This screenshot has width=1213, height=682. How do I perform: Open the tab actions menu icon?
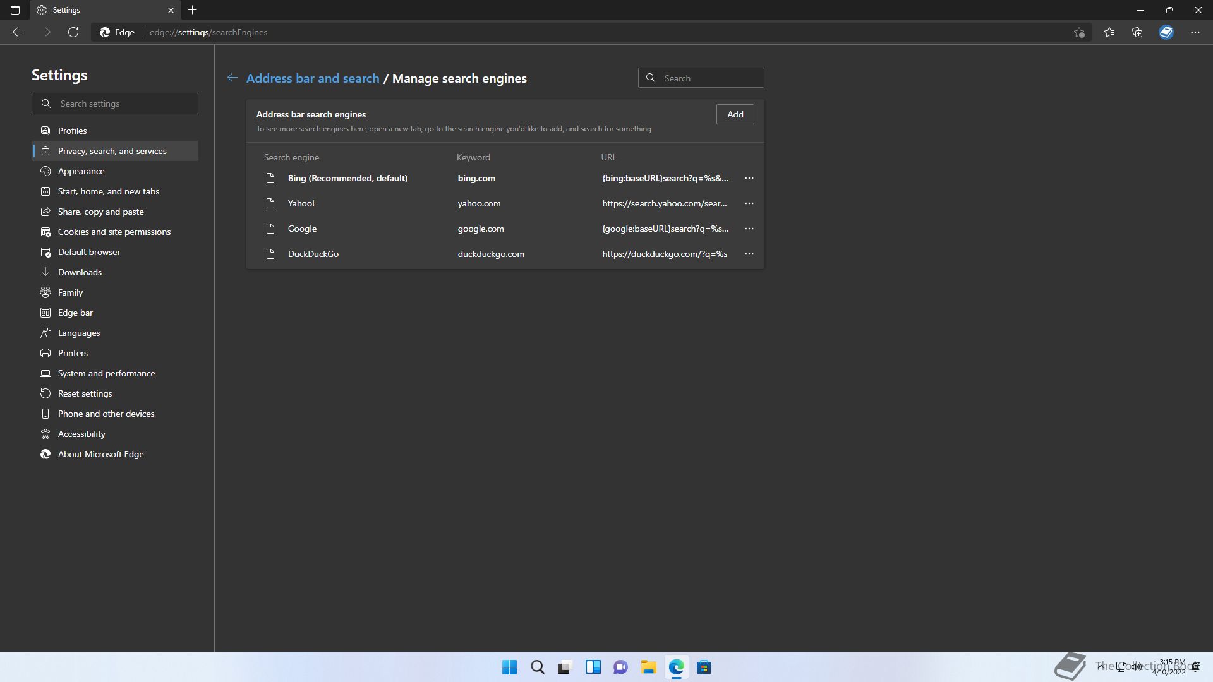15,10
